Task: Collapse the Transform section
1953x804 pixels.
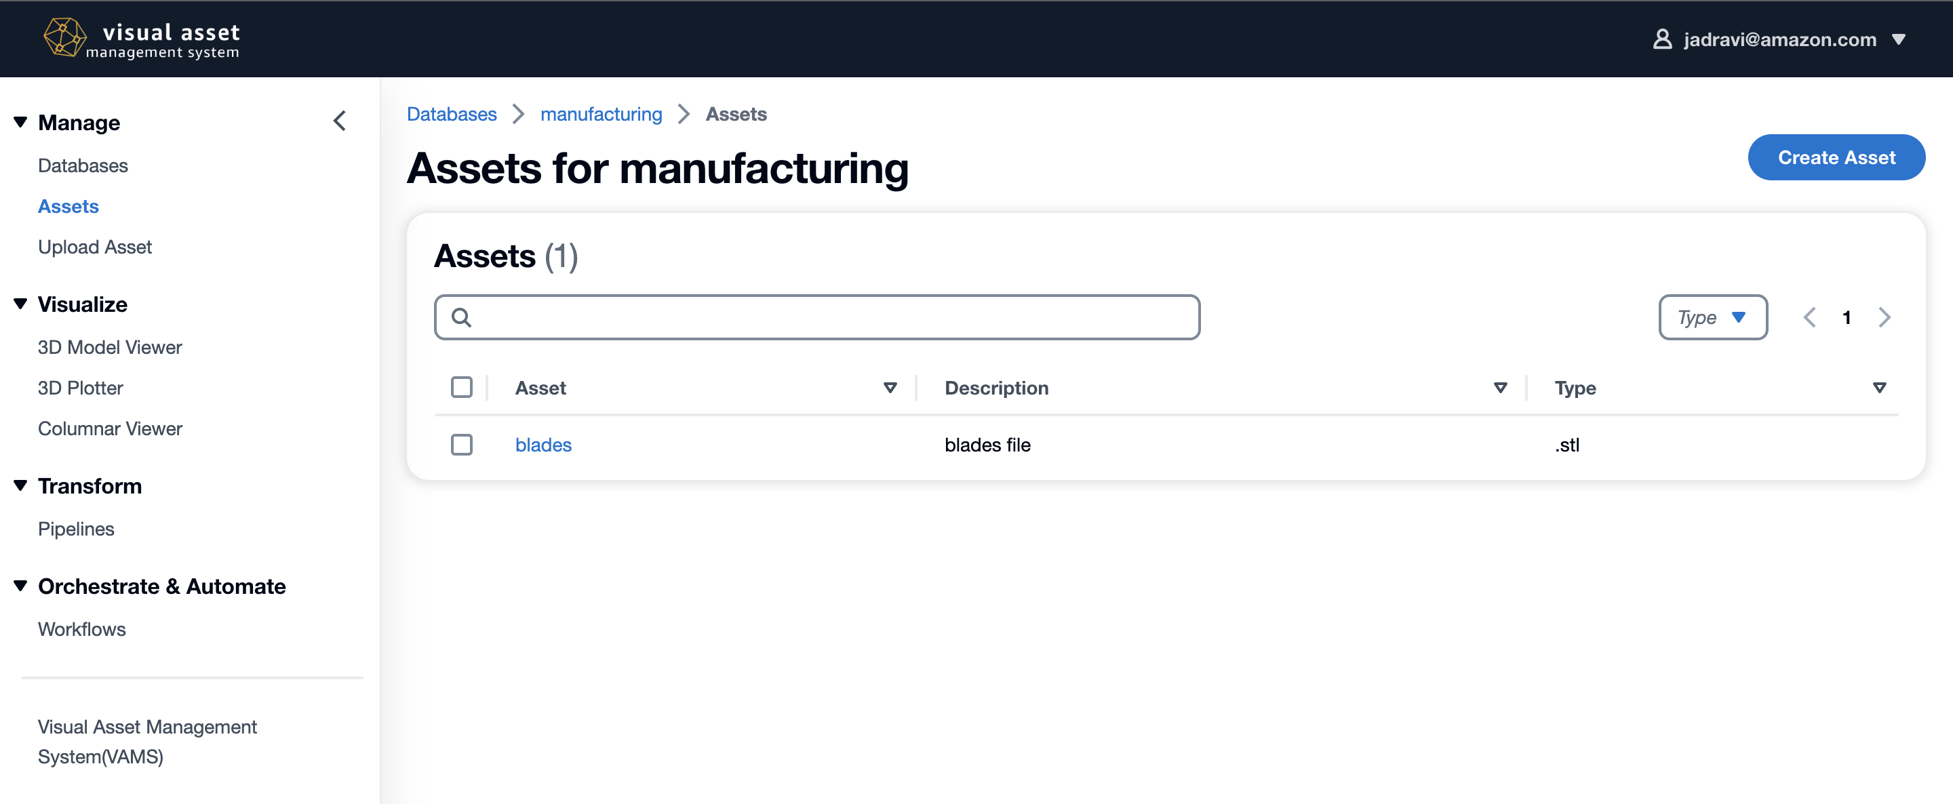Action: (20, 485)
